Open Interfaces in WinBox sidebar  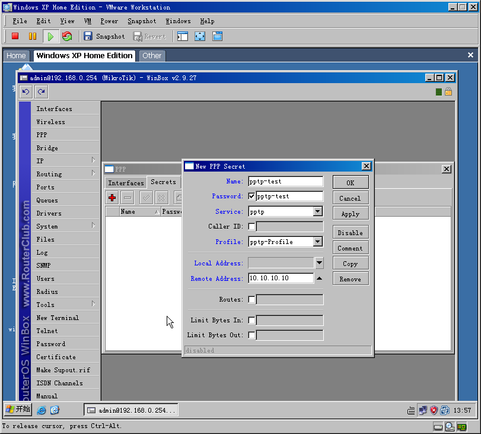pyautogui.click(x=65, y=109)
